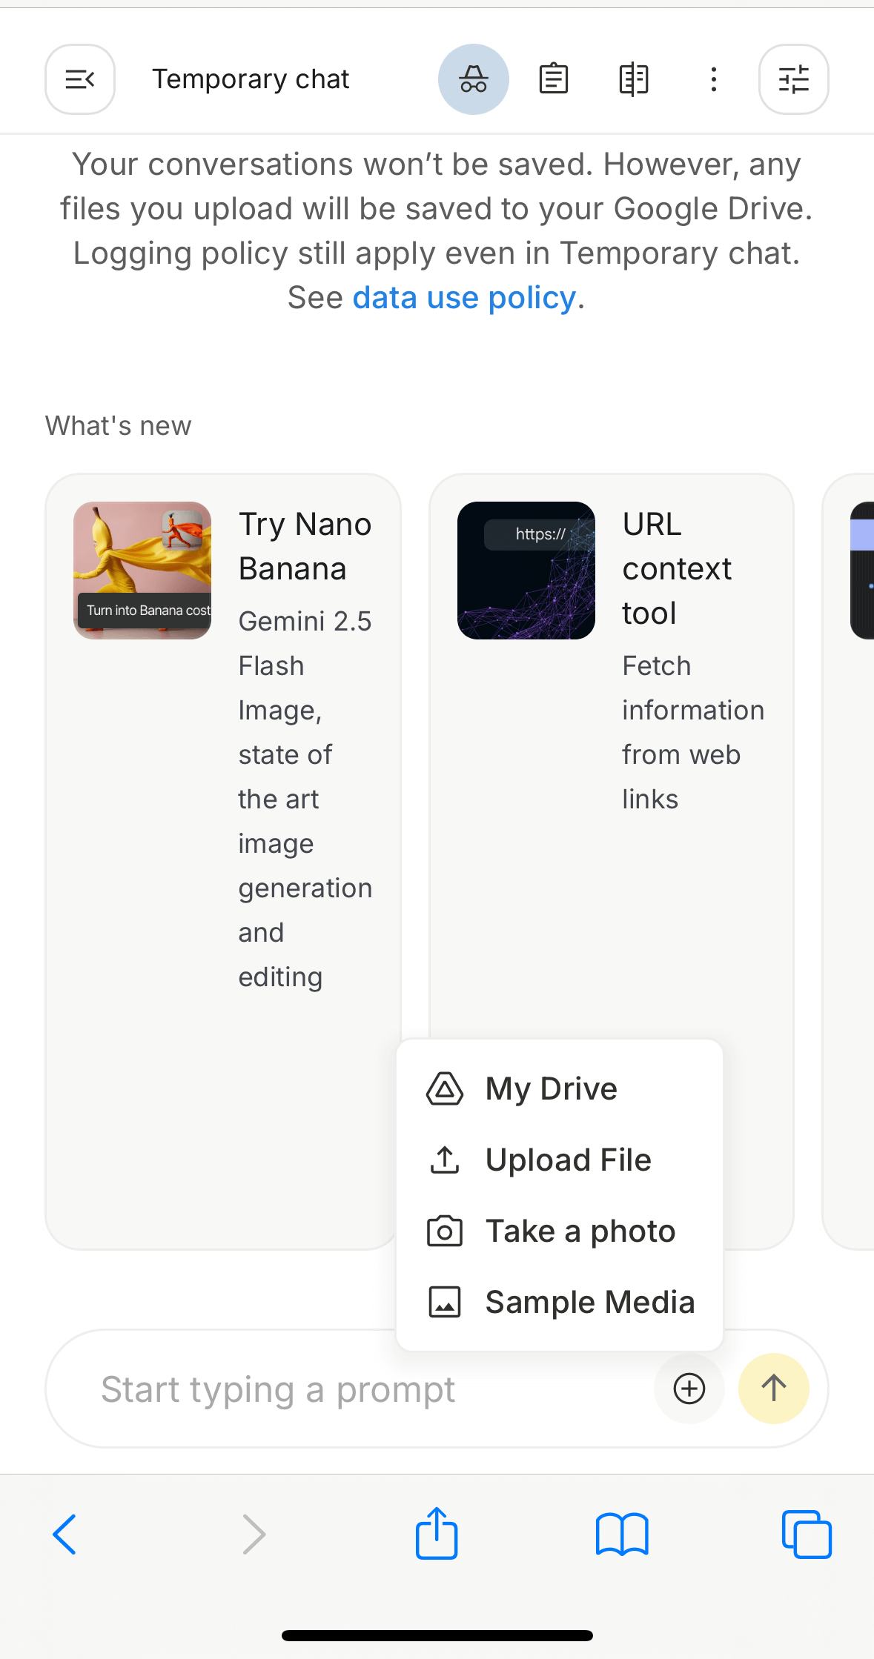Toggle Temporary chat incognito mode
Viewport: 874px width, 1659px height.
coord(473,79)
